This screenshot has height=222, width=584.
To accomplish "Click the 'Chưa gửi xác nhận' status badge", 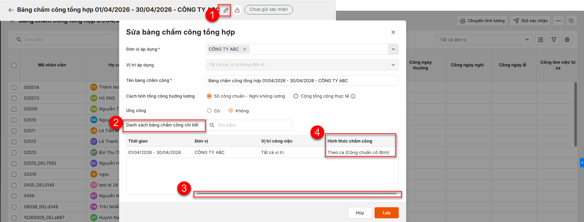I will pyautogui.click(x=269, y=9).
